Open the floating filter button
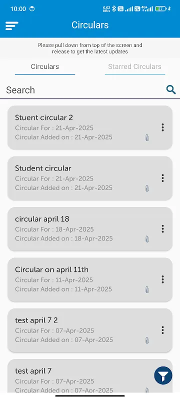Screen dimensions: 180x400 (163, 375)
